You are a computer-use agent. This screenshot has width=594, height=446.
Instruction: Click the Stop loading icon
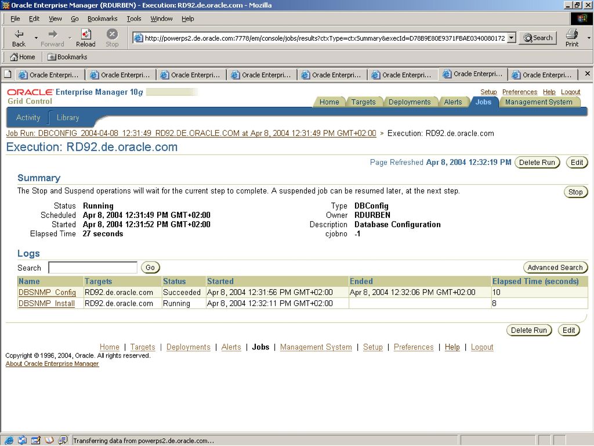click(112, 38)
